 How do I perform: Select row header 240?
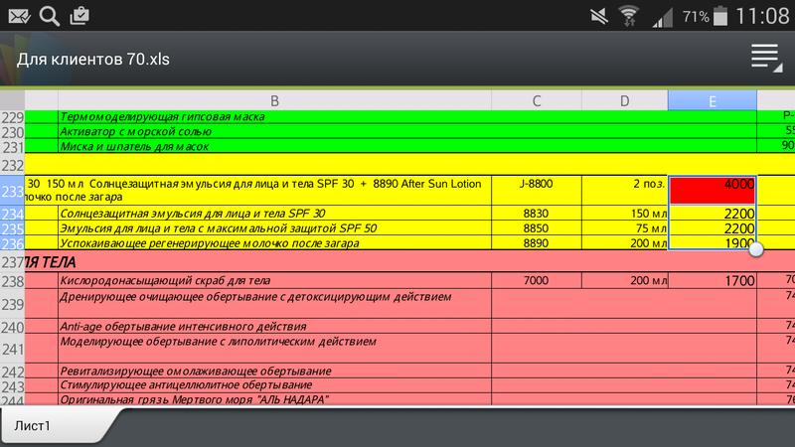point(12,327)
